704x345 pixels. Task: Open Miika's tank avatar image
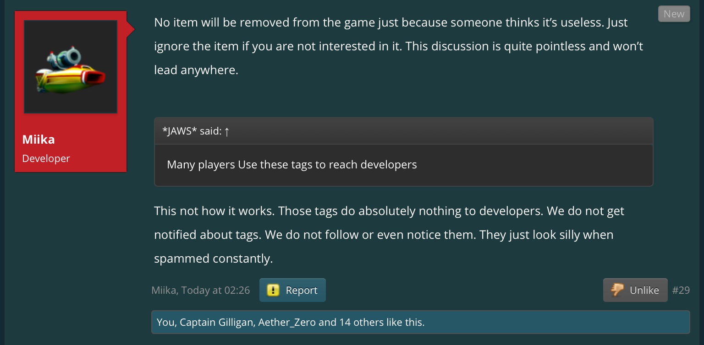[71, 67]
